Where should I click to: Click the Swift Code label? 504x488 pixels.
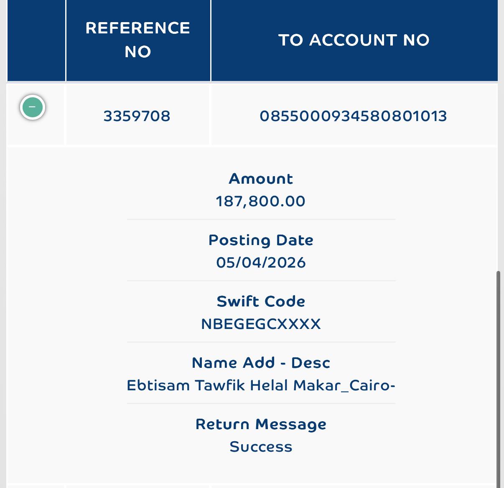[261, 301]
